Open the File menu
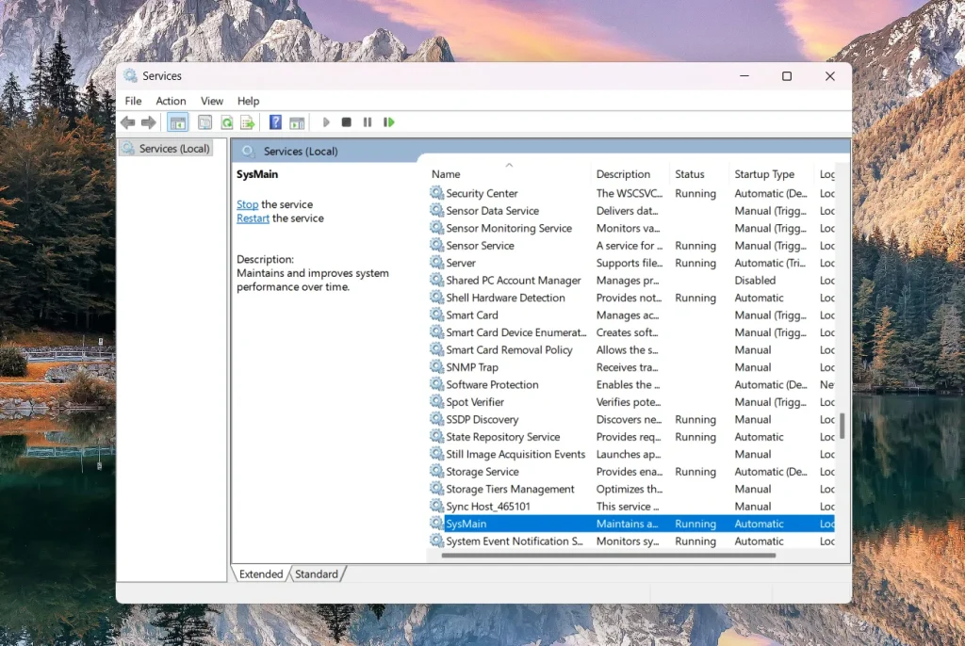Screen dimensions: 965x646 (133, 101)
